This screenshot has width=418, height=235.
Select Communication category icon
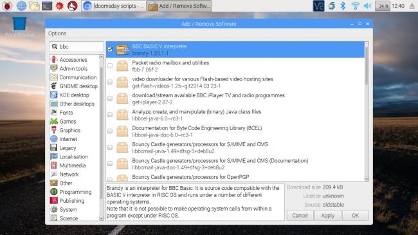point(53,77)
